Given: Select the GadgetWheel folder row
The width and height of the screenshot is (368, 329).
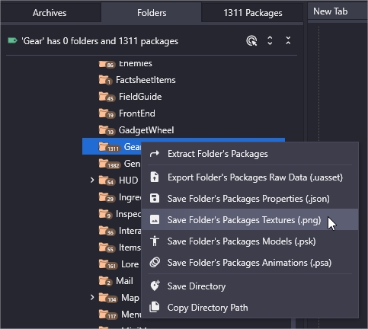Looking at the screenshot, I should [x=184, y=130].
